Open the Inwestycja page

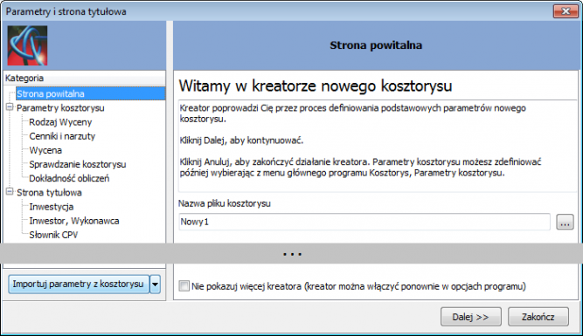tap(52, 207)
